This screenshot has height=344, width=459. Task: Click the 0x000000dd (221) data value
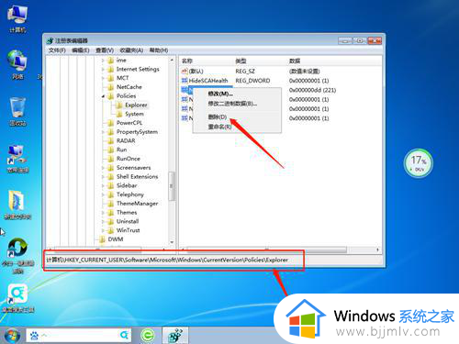[x=312, y=90]
